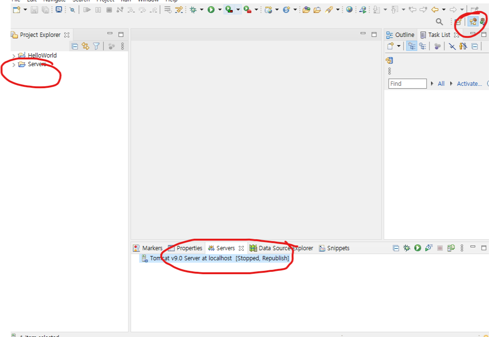Image resolution: width=489 pixels, height=337 pixels.
Task: Click the Terminate stop icon in main toolbar
Action: pos(109,10)
